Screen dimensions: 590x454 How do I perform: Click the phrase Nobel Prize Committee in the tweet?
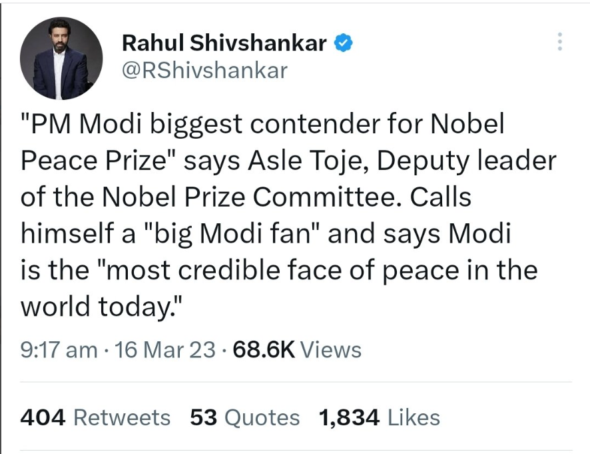(x=248, y=197)
